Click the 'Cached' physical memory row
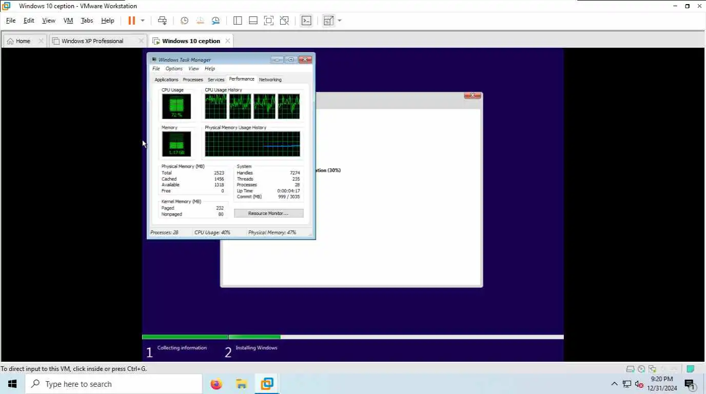706x394 pixels. click(193, 179)
